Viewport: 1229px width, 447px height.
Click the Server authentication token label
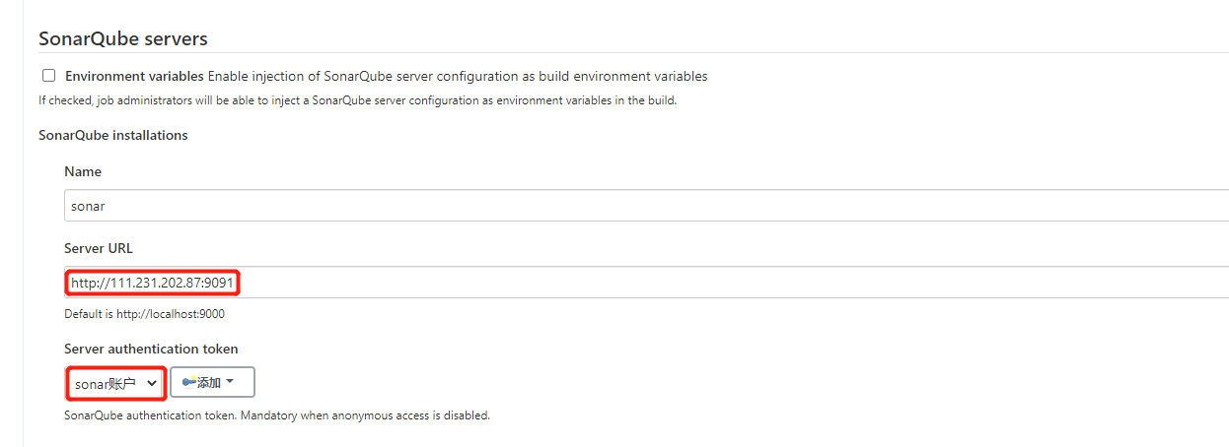(x=151, y=349)
